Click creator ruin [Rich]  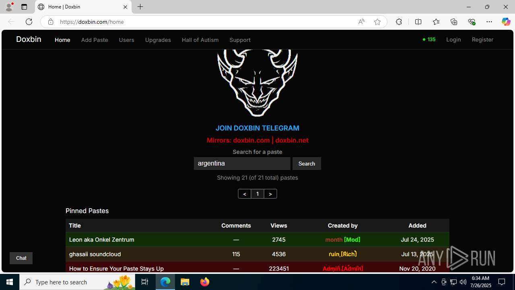click(343, 254)
